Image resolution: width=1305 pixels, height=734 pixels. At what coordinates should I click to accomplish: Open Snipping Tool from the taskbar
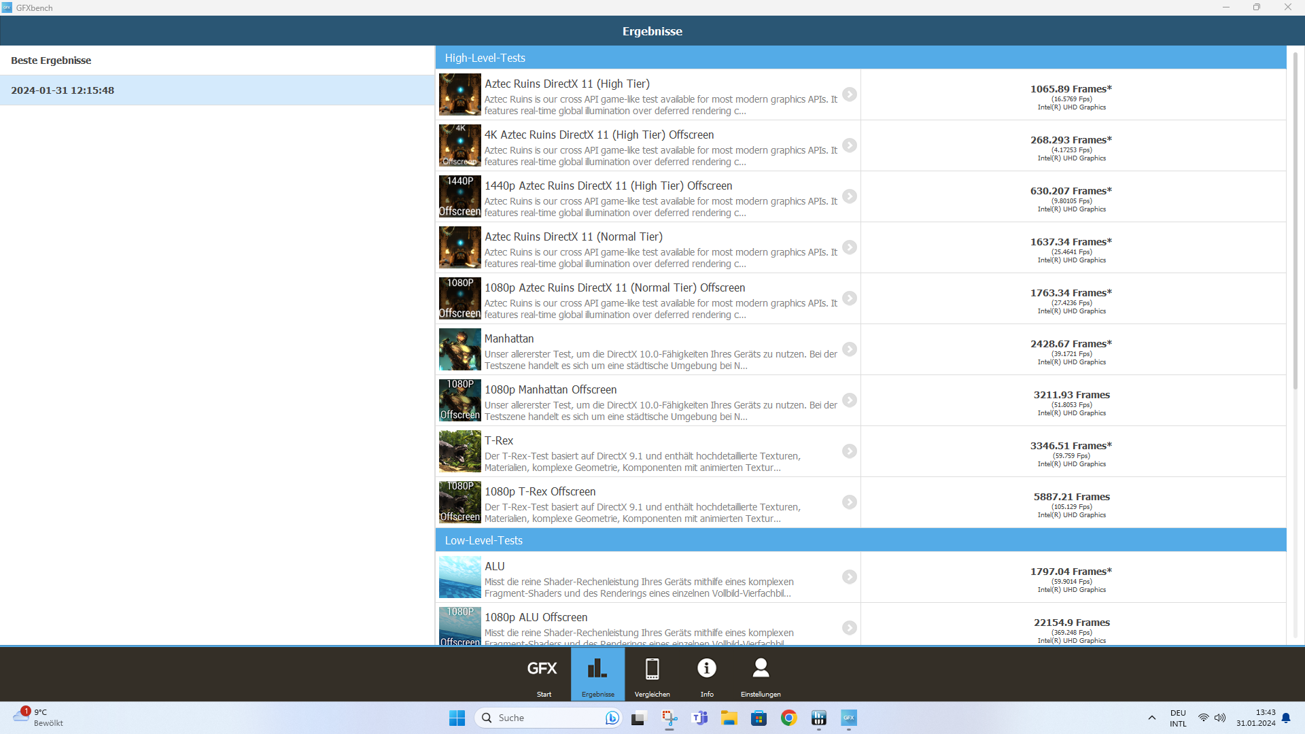click(669, 718)
